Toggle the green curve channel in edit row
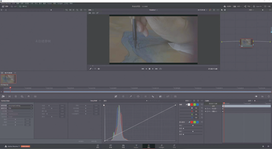 point(195,105)
